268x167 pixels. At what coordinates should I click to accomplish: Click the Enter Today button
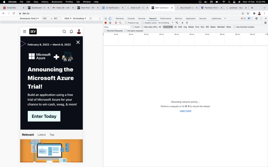pos(44,116)
